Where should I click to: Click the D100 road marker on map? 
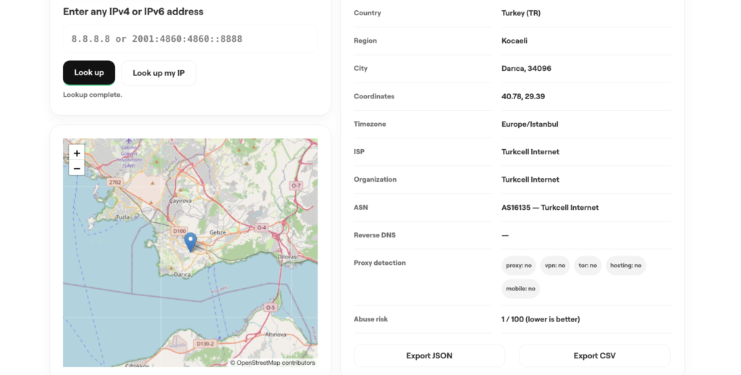point(179,231)
